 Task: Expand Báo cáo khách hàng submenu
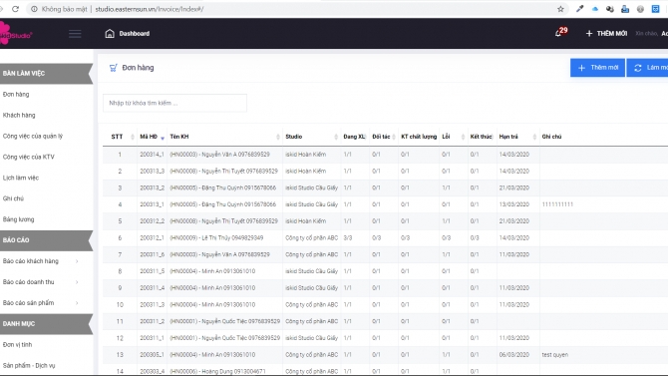[41, 261]
